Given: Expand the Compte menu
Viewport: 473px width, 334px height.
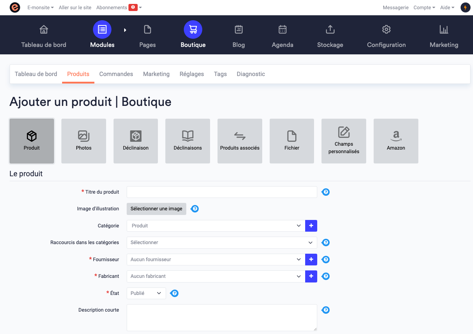Looking at the screenshot, I should coord(424,7).
